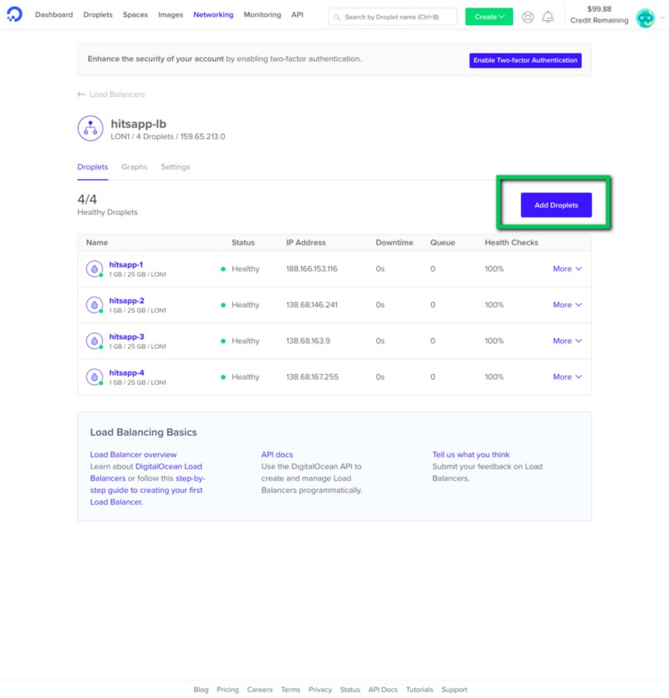Open the notifications bell icon
669x698 pixels.
pyautogui.click(x=548, y=17)
